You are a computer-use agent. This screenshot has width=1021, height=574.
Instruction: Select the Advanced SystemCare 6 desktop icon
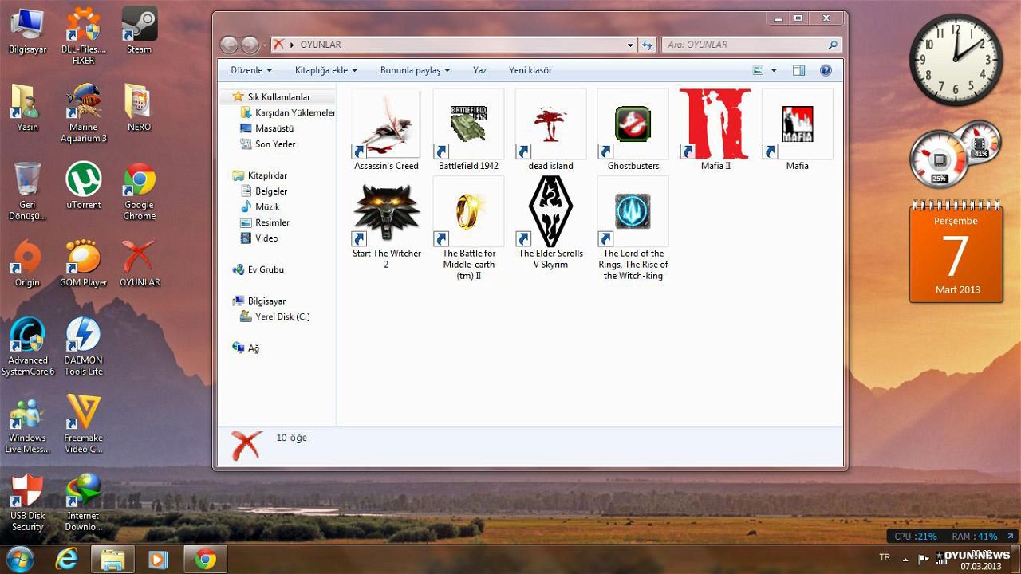click(x=27, y=347)
